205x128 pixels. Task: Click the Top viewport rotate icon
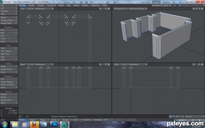coord(103,9)
